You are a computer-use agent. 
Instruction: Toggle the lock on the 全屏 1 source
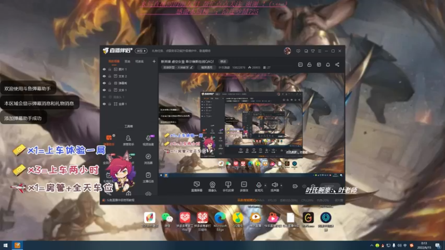[110, 104]
